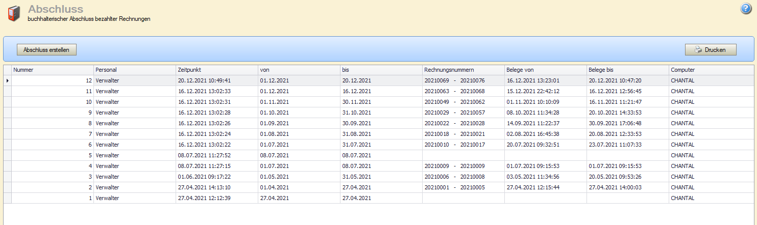This screenshot has height=225, width=757.
Task: Click the row indicator arrow for row 12
Action: (x=7, y=80)
